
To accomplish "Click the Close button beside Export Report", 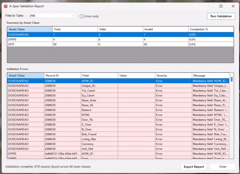I will point(222,167).
